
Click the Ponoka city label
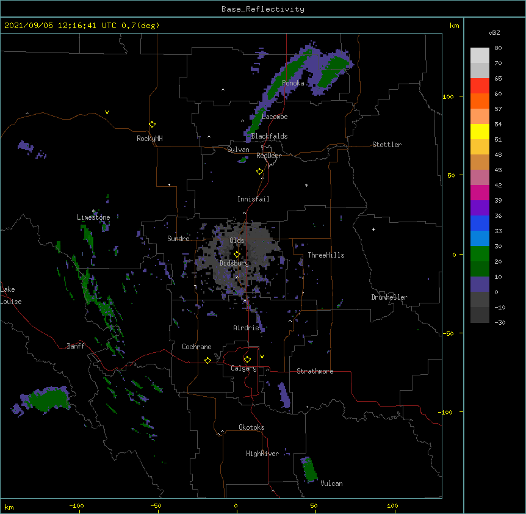coord(293,83)
